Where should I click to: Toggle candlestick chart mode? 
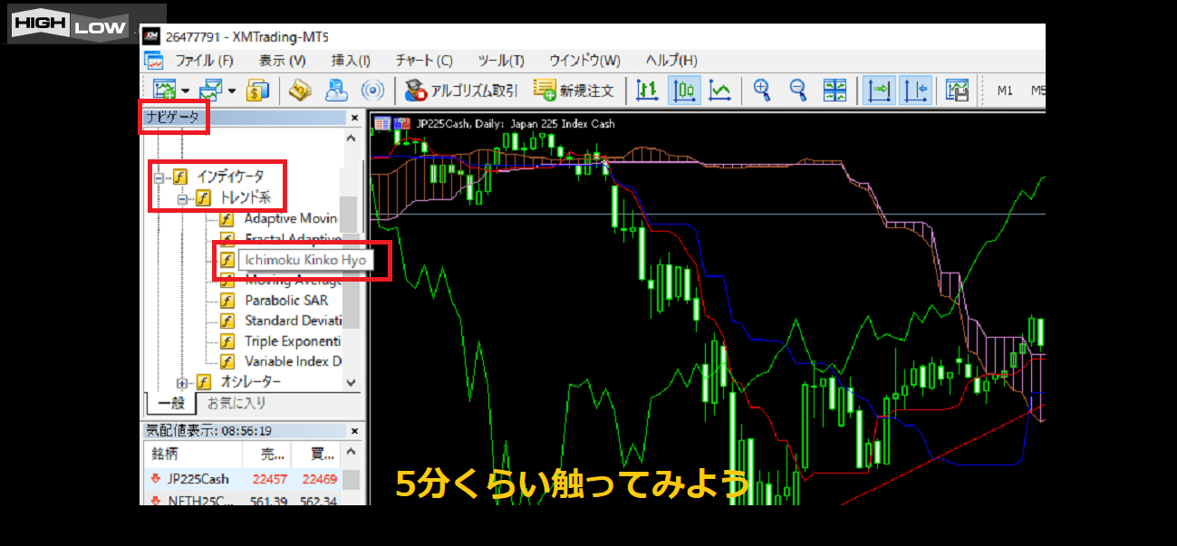(x=684, y=90)
